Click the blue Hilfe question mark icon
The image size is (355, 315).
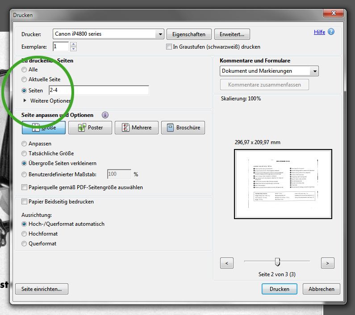(x=331, y=32)
